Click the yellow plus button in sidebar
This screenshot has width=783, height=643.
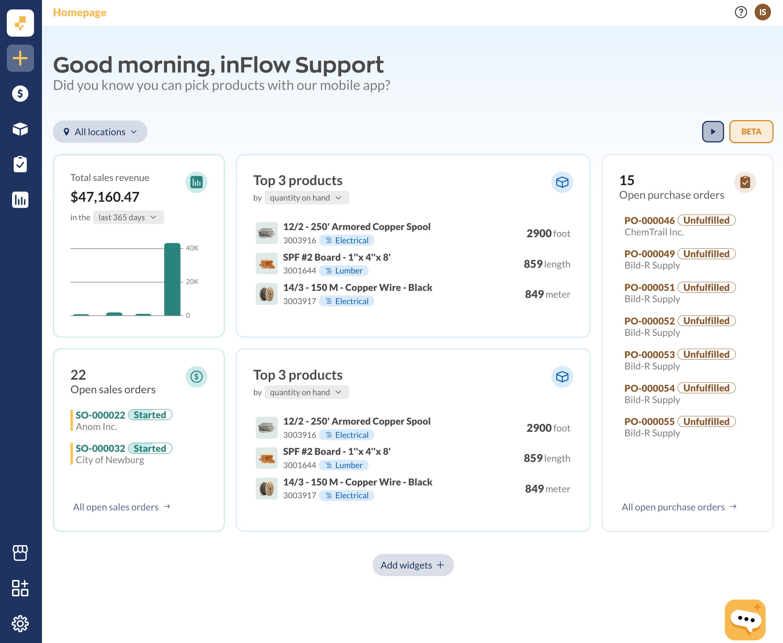pos(20,58)
